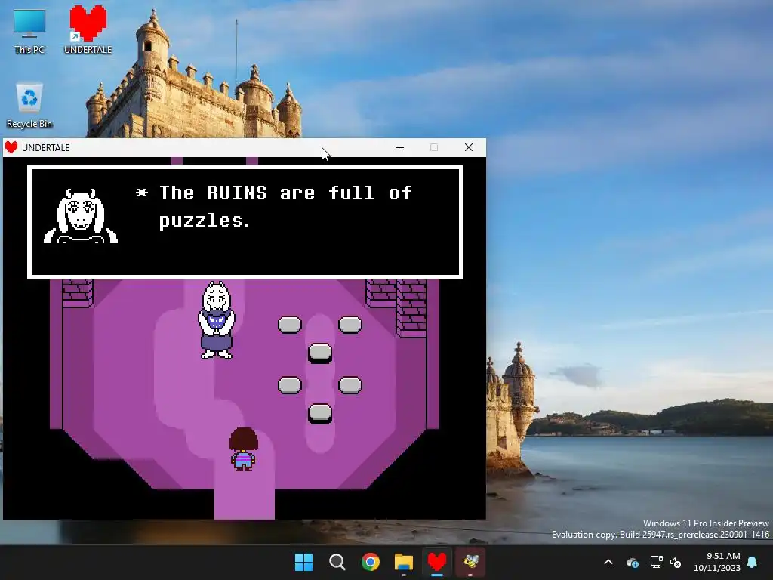
Task: Open the notifications bell icon
Action: (x=753, y=562)
